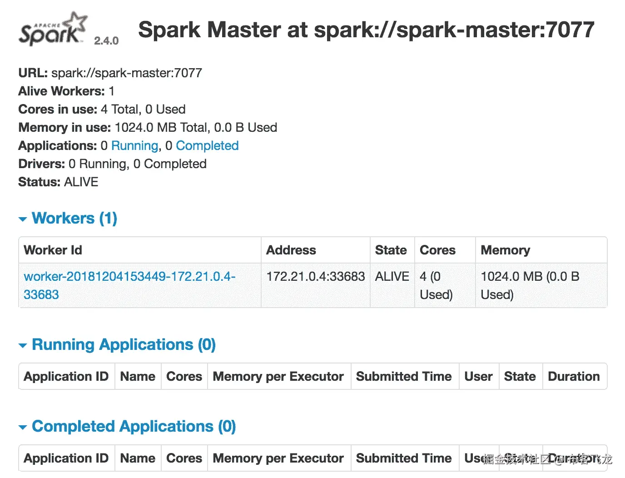Click Submitted Time header in Completed Applications table

405,458
